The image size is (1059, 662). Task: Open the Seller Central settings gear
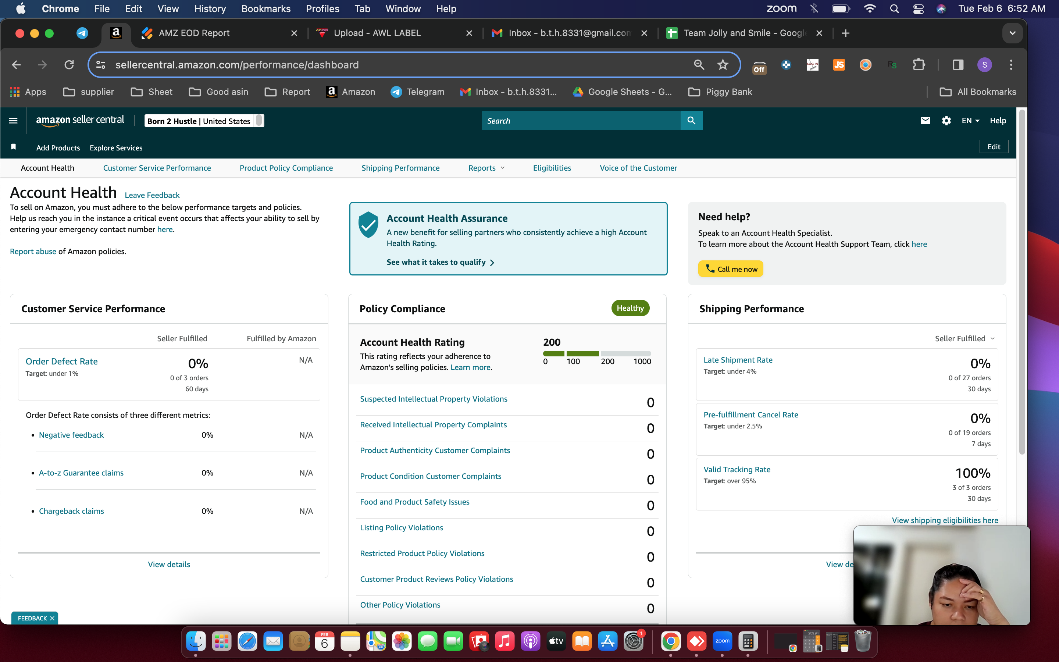tap(946, 120)
